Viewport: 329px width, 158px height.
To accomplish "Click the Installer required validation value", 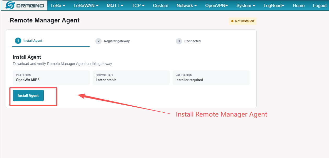I will [x=189, y=80].
